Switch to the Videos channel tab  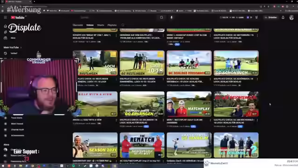click(90, 25)
